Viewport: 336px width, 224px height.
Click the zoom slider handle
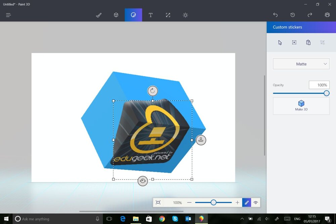213,202
